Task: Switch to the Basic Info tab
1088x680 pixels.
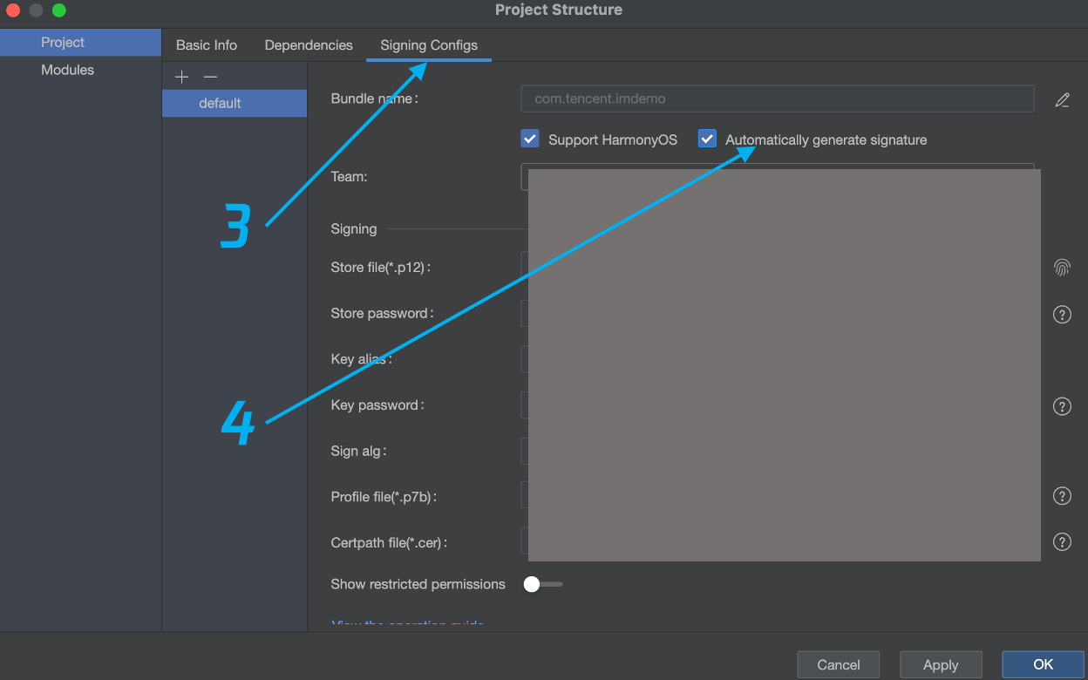Action: pos(207,45)
